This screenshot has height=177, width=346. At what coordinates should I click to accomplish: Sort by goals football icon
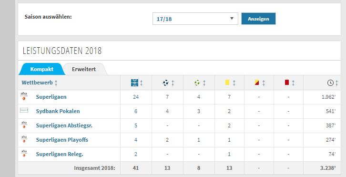click(165, 83)
